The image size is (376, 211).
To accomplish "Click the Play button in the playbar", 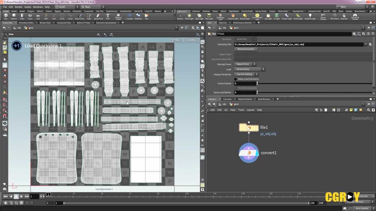I will click(x=21, y=196).
